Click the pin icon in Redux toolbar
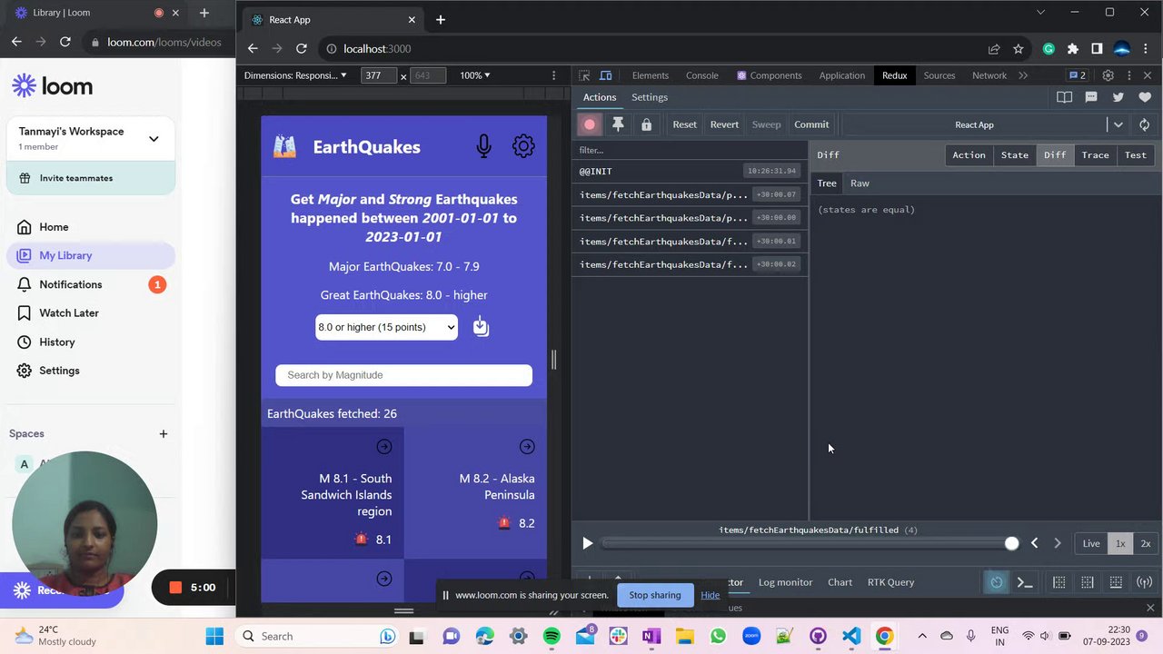1163x654 pixels. (x=618, y=124)
